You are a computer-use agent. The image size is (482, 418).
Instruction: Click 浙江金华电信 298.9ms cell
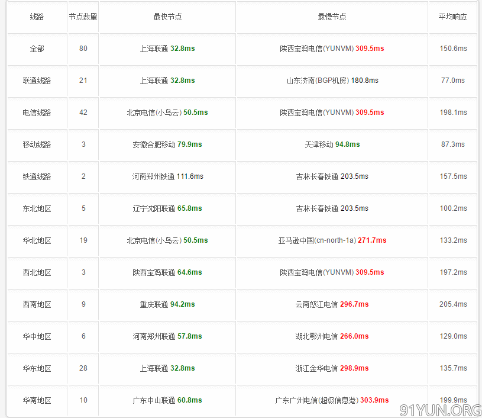tap(332, 369)
